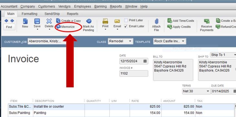This screenshot has height=117, width=236.
Task: Open the Delete dropdown arrow
Action: click(x=49, y=29)
